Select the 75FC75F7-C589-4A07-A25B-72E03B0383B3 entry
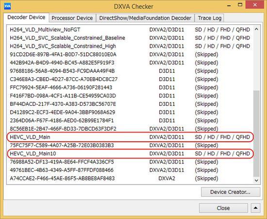Screen dimensions: 267x219 pos(130,145)
